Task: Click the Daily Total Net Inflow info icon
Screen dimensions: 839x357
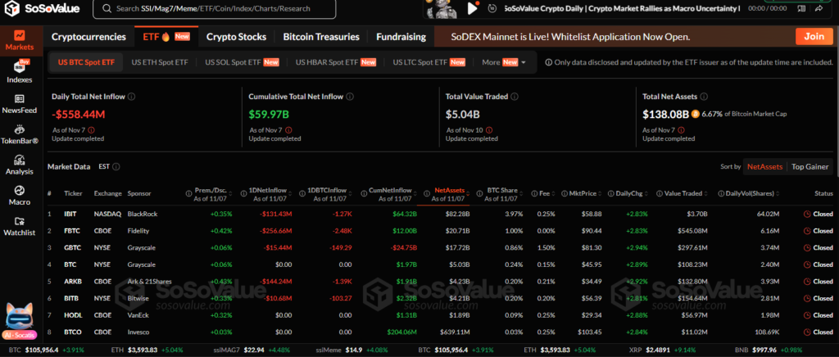Action: [x=132, y=97]
